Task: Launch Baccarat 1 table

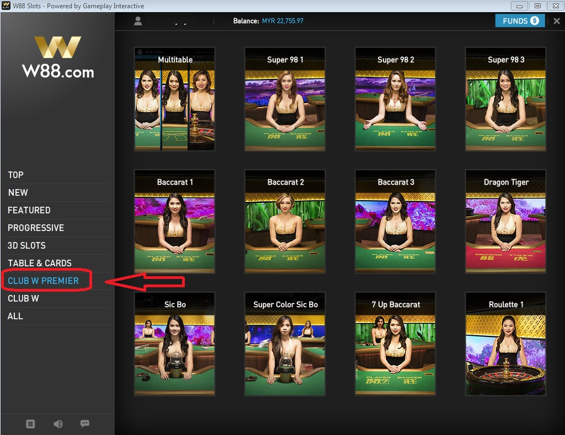Action: [175, 222]
